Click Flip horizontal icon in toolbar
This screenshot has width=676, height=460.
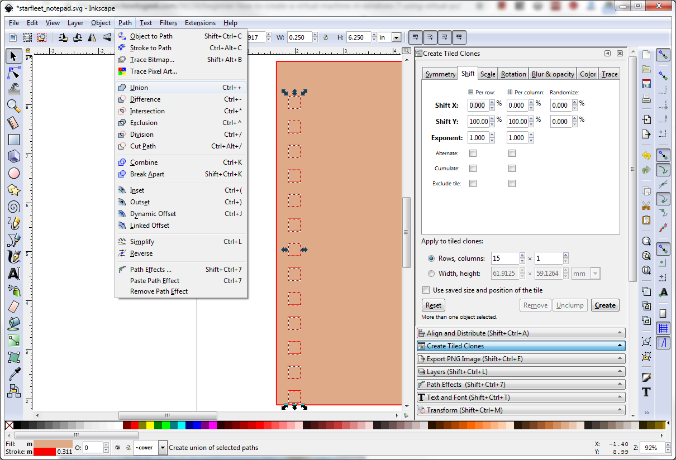click(92, 37)
